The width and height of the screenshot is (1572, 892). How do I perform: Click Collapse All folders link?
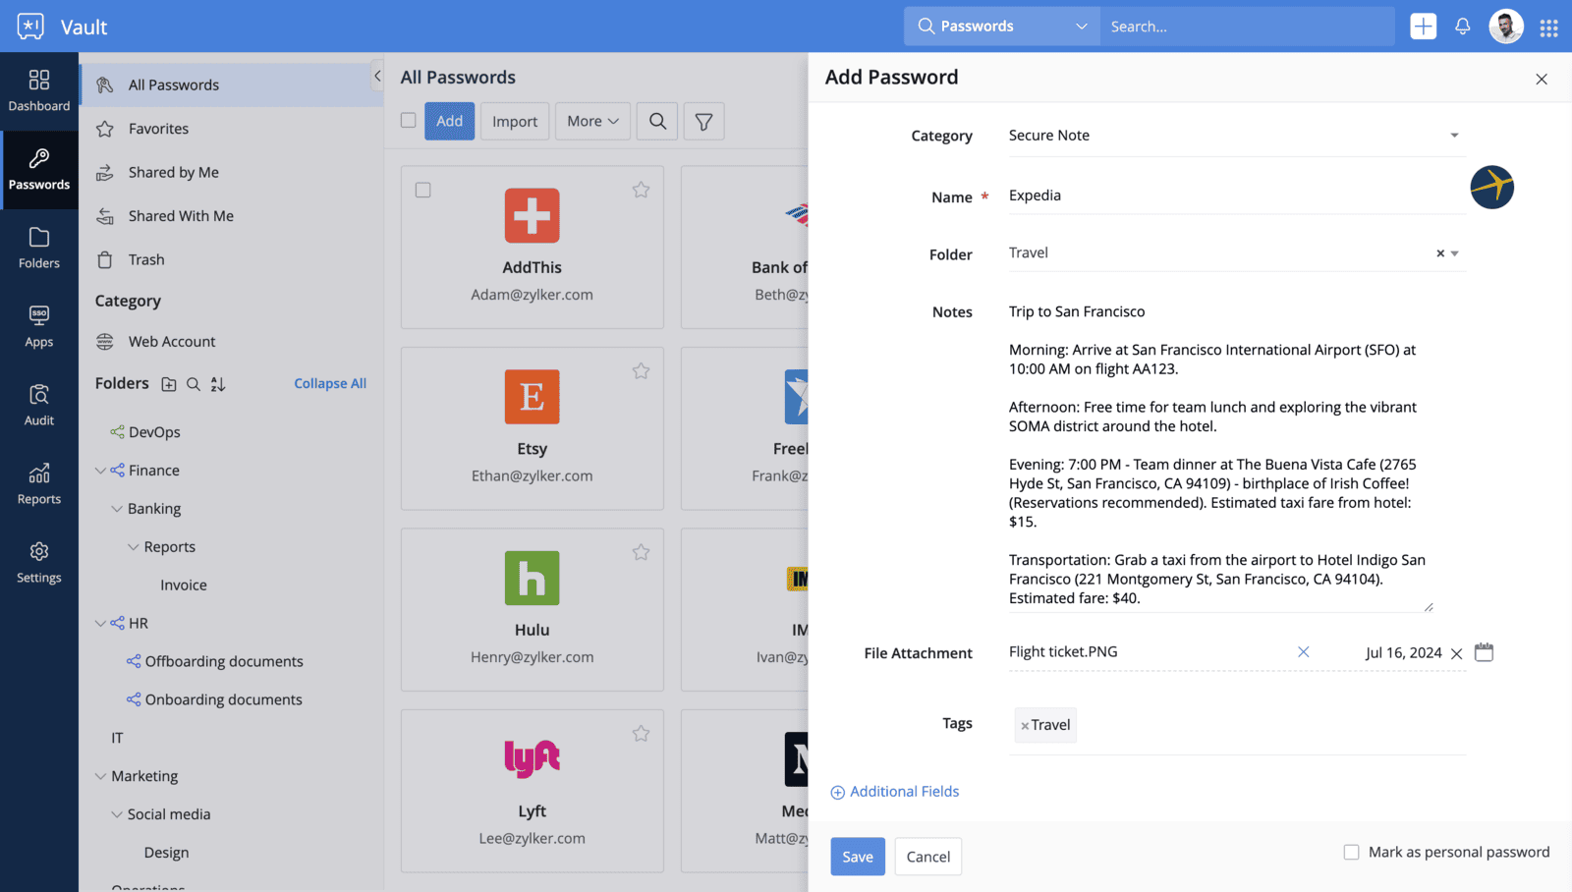(x=330, y=384)
